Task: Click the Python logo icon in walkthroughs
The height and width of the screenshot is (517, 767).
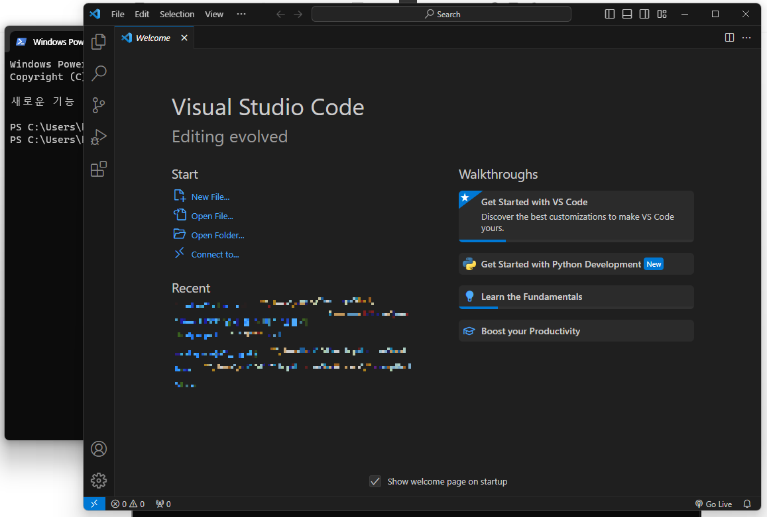Action: point(469,264)
